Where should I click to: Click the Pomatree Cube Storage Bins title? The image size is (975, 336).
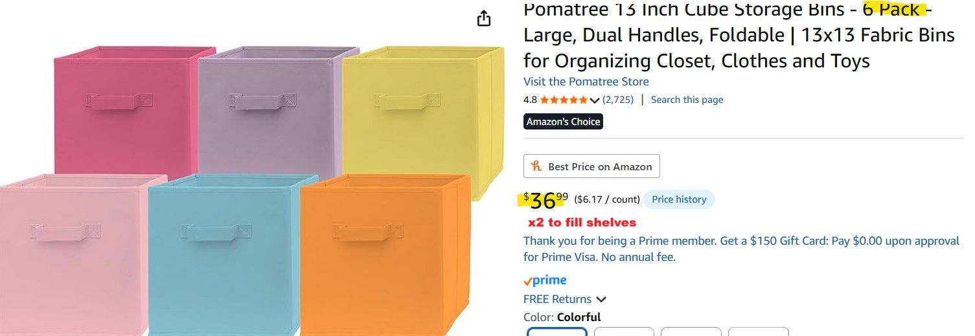739,36
